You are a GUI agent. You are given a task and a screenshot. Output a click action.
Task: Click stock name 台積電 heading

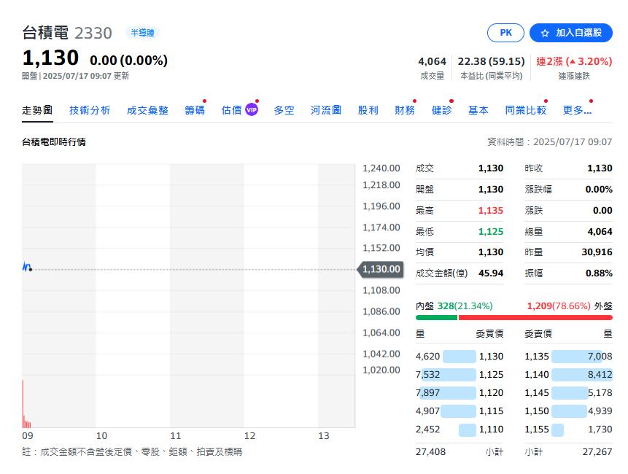pos(45,33)
